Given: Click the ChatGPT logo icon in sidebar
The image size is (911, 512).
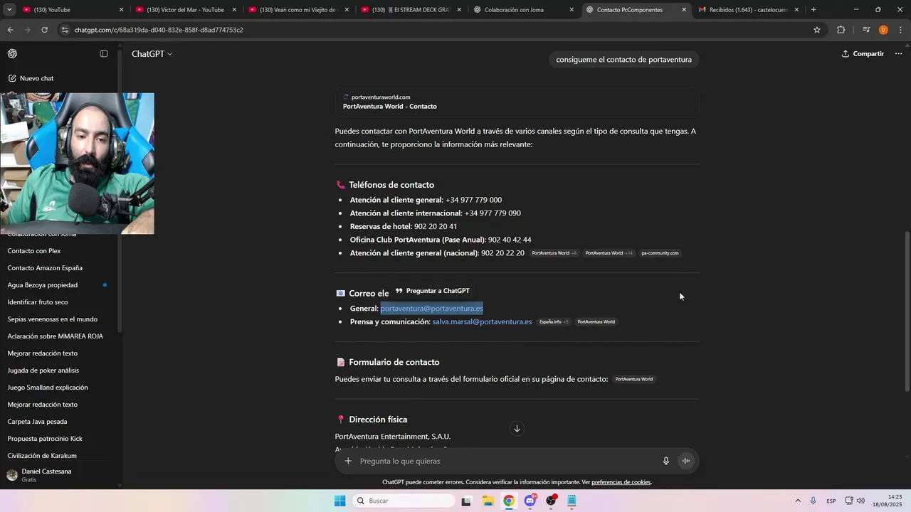Looking at the screenshot, I should pos(12,54).
